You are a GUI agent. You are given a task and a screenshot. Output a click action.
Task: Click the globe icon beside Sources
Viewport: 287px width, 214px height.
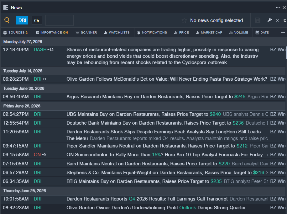[x=5, y=33]
